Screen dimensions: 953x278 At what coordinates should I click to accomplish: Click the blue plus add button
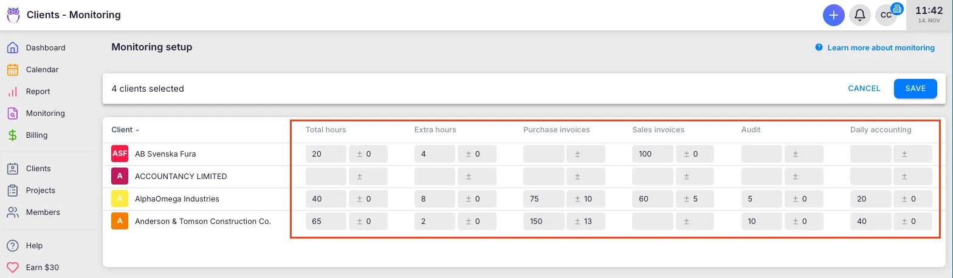(x=833, y=15)
